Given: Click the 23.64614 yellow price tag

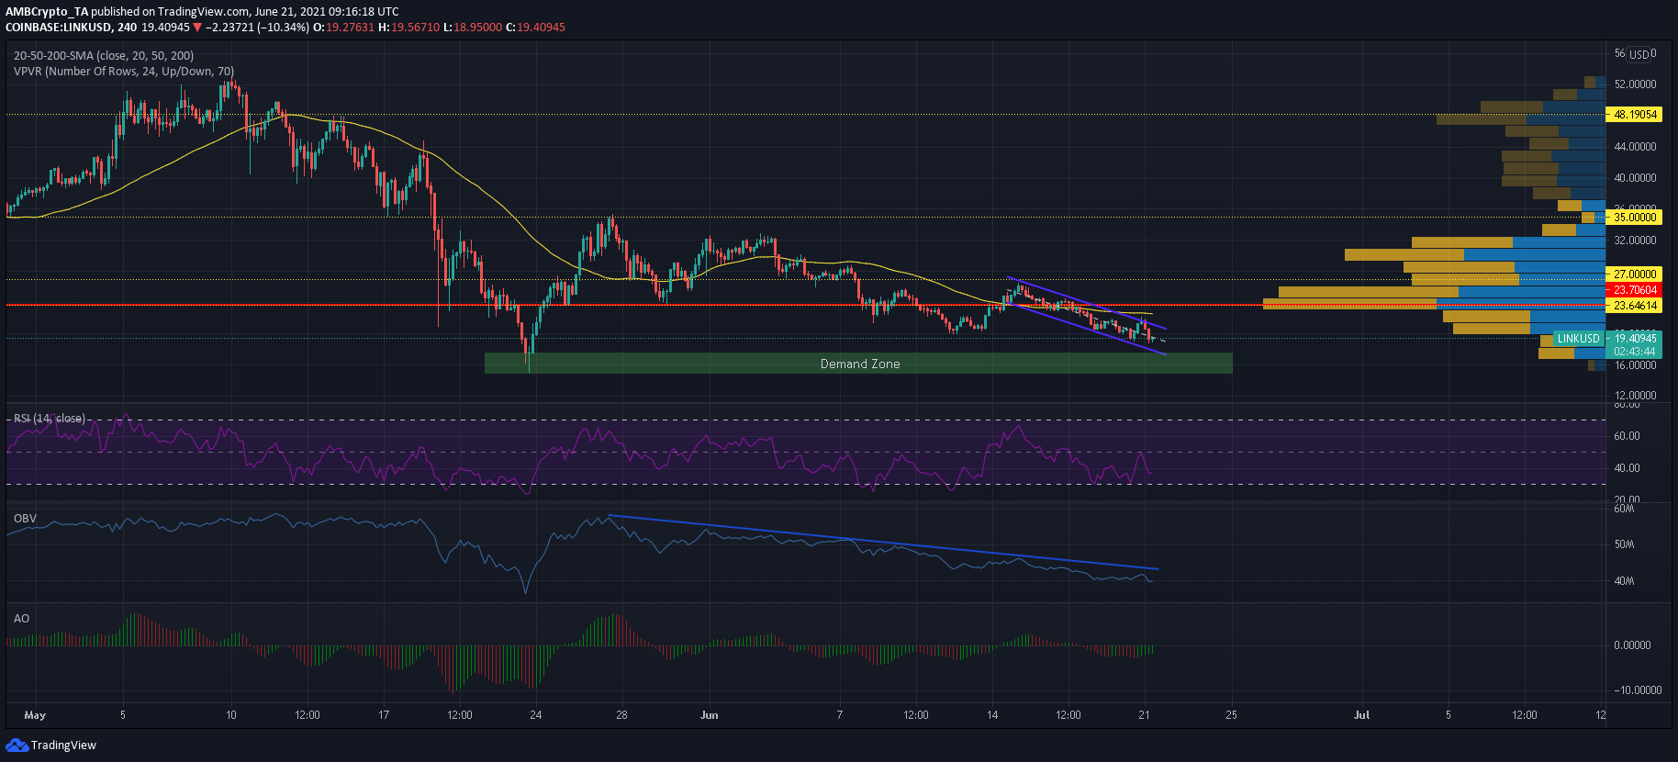Looking at the screenshot, I should pos(1634,306).
